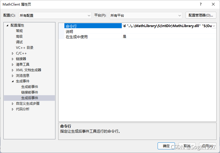The height and width of the screenshot is (153, 220).
Task: Click the empty 说明 value field
Action: tap(169, 31)
